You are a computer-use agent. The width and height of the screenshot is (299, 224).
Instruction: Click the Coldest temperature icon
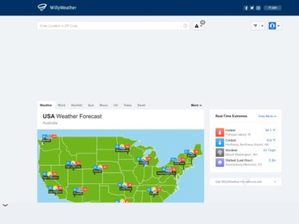pos(219,142)
